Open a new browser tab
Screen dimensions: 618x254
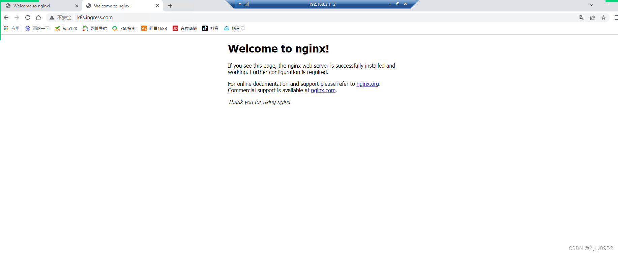tap(170, 6)
